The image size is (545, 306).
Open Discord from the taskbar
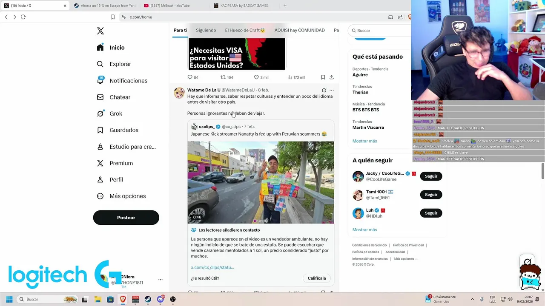point(161,299)
